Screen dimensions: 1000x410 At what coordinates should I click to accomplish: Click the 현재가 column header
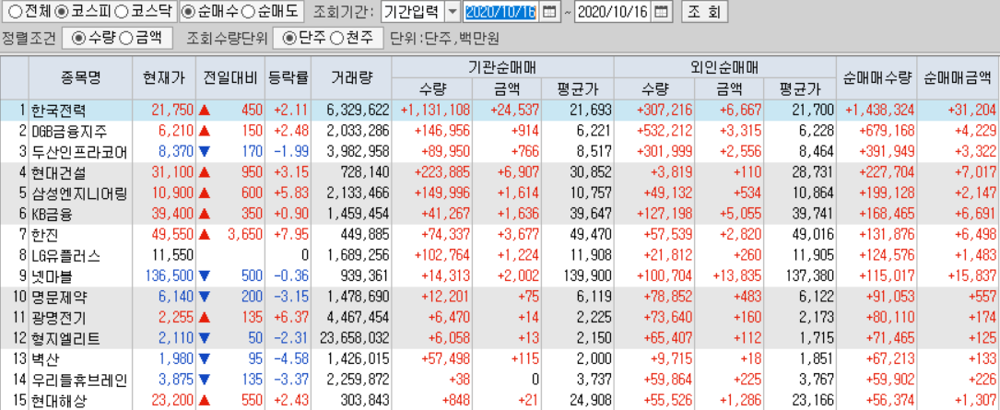coord(164,77)
